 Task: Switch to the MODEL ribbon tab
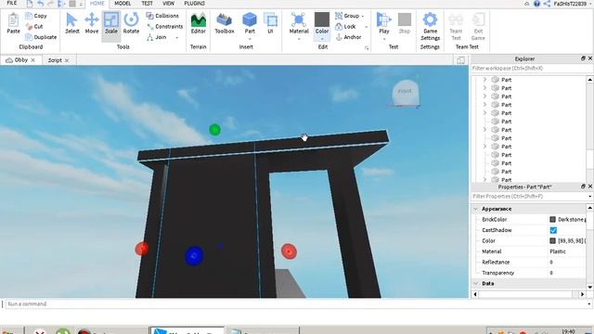pos(123,4)
